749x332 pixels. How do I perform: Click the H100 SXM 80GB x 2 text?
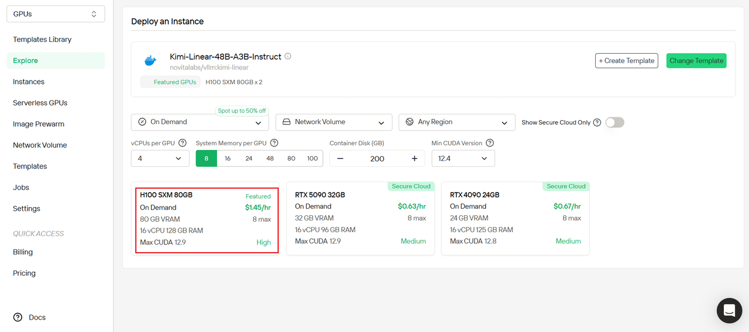pyautogui.click(x=234, y=82)
